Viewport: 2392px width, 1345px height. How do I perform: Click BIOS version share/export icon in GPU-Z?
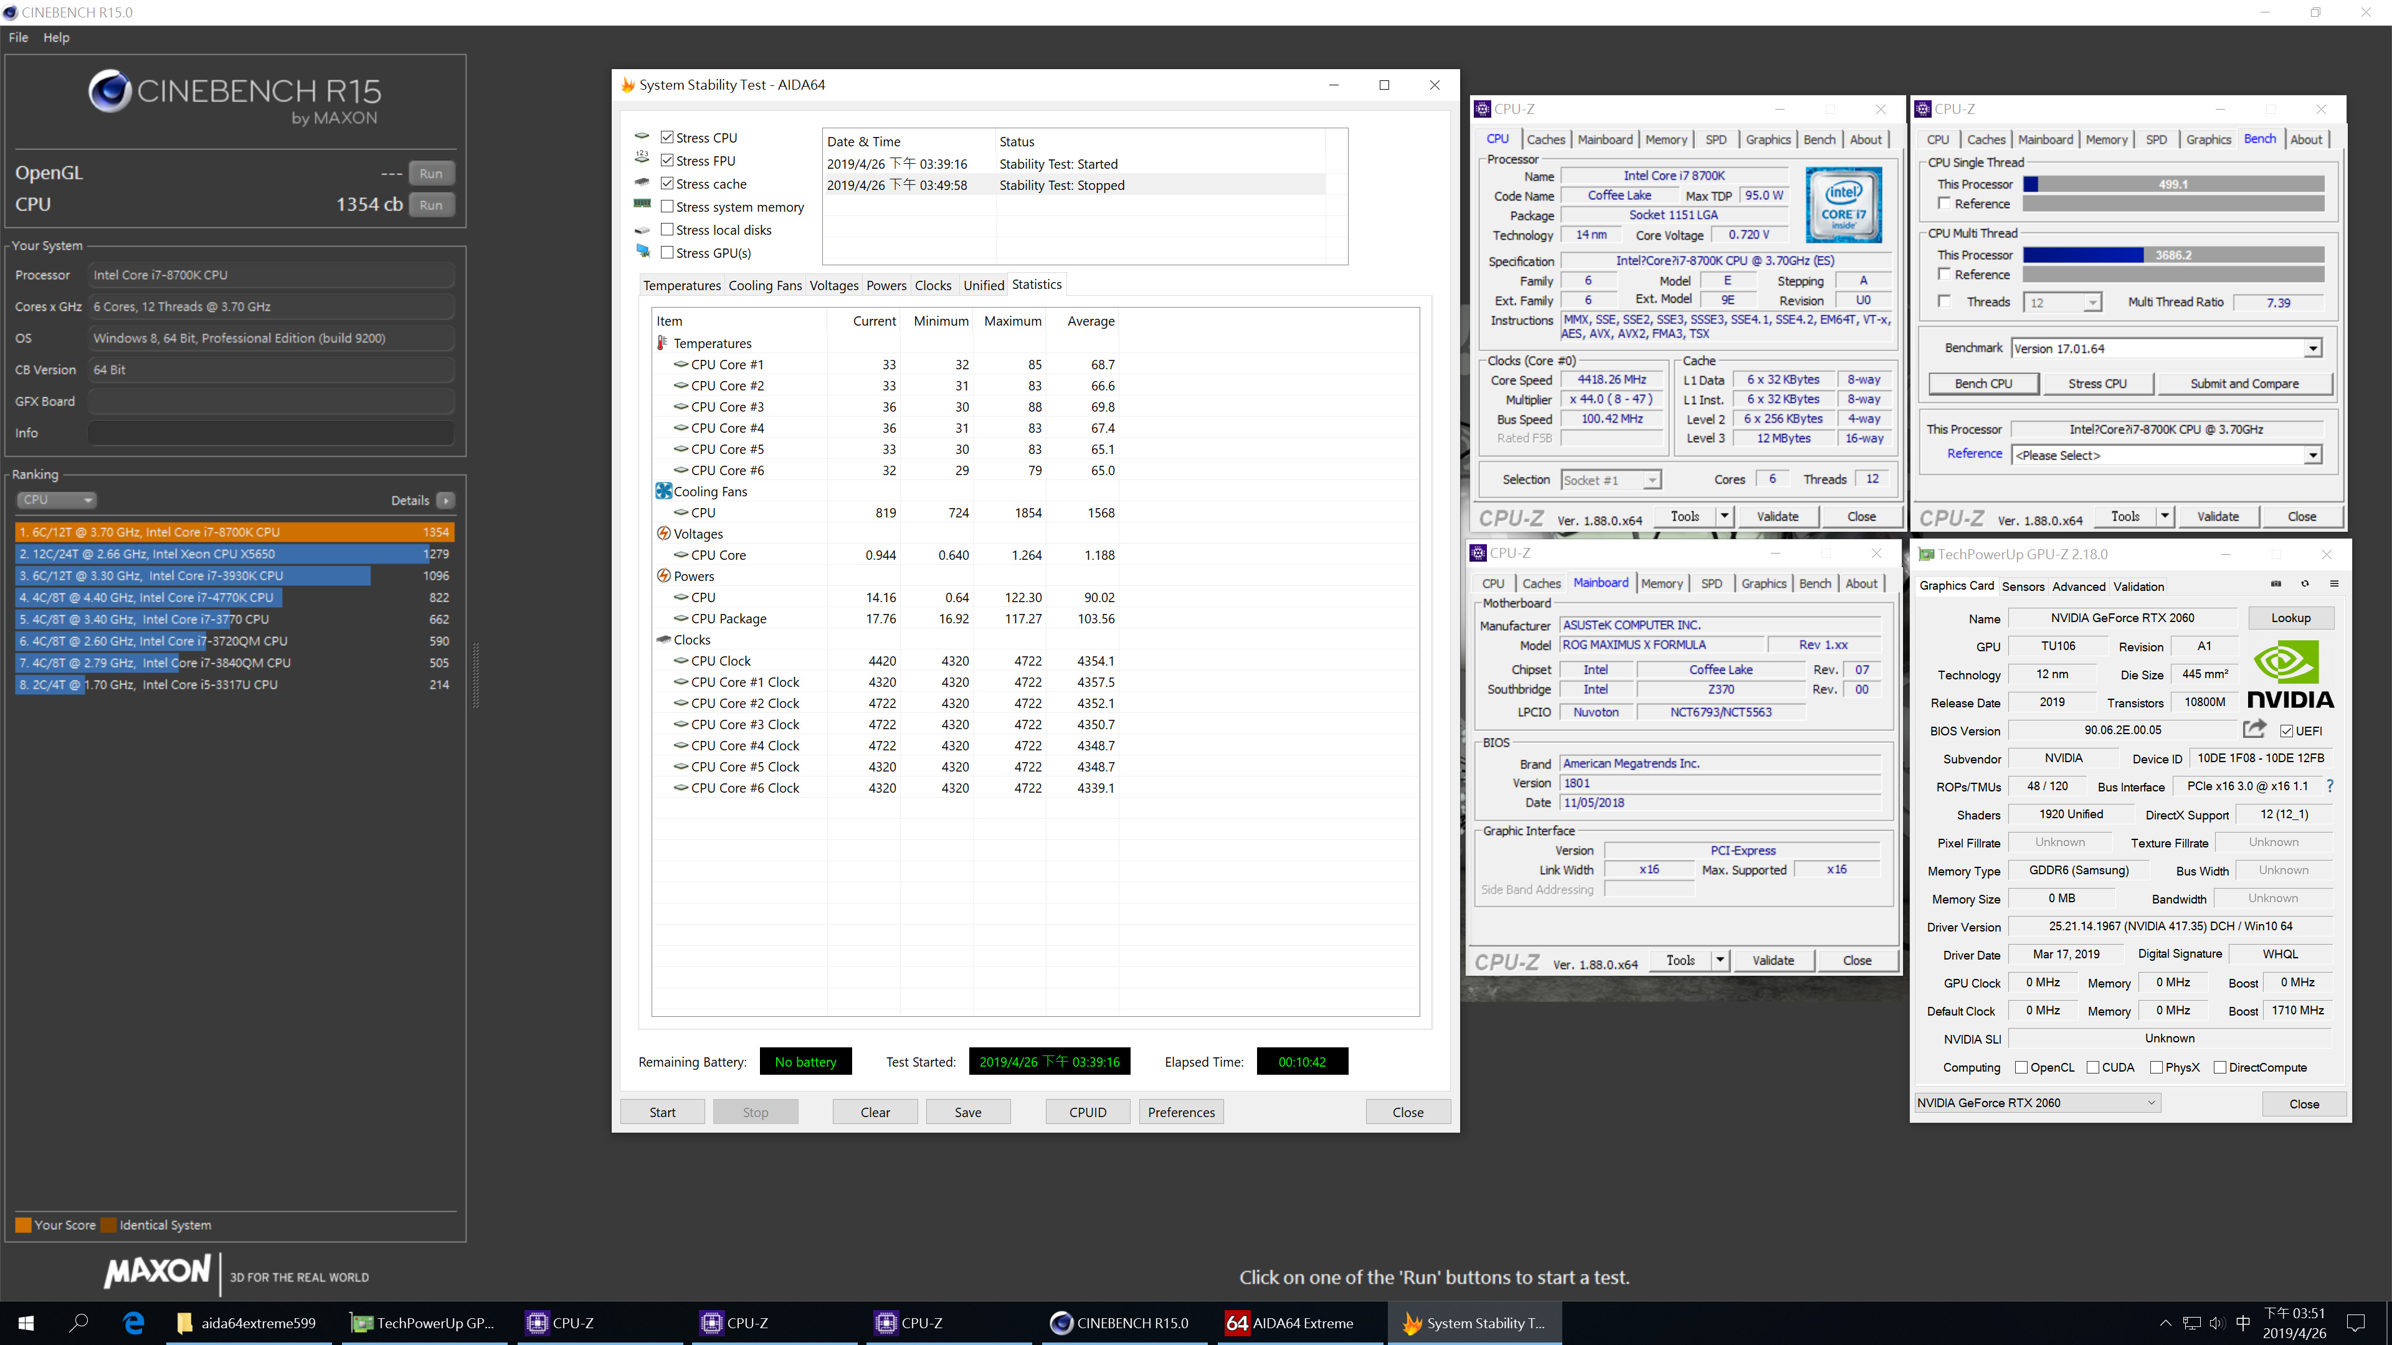(2254, 730)
